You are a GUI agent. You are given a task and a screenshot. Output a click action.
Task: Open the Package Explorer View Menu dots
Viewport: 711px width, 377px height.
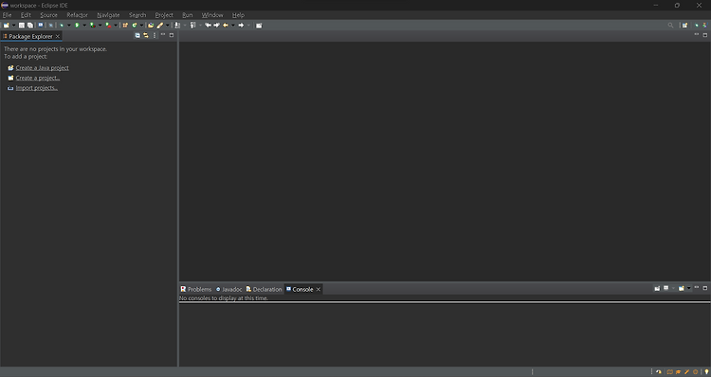tap(155, 35)
